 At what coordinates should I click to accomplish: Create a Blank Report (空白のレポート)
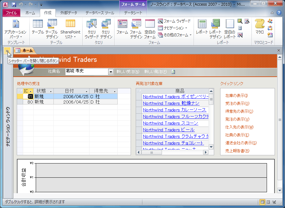pos(230,29)
